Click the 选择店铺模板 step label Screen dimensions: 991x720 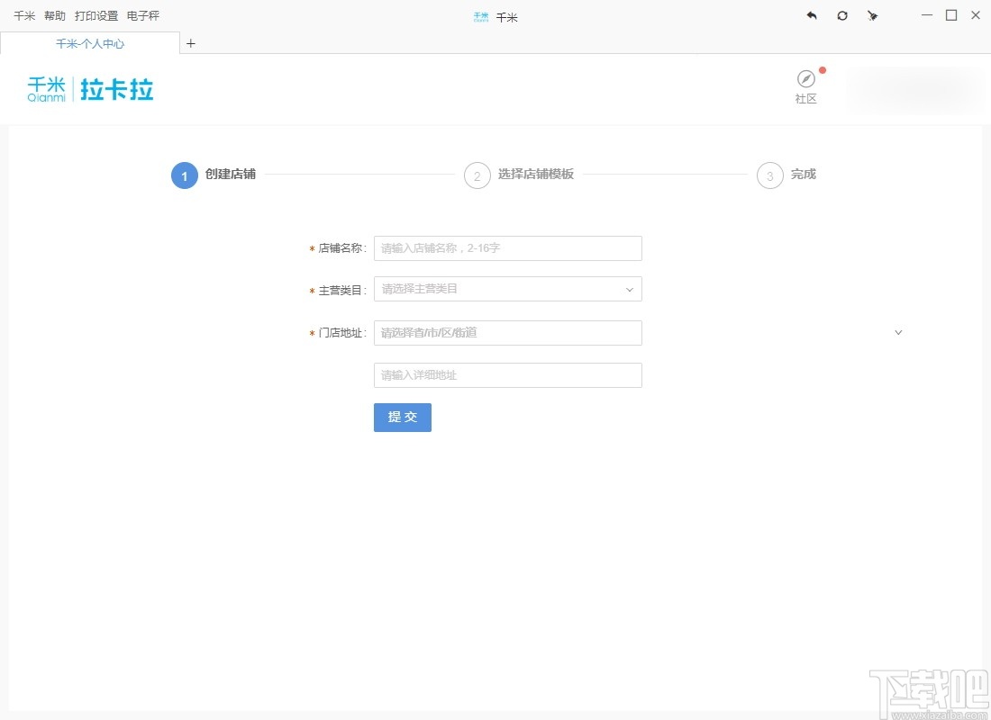(x=536, y=175)
